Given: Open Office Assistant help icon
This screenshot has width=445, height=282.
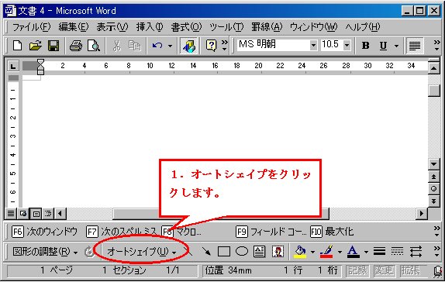Looking at the screenshot, I should pos(211,46).
